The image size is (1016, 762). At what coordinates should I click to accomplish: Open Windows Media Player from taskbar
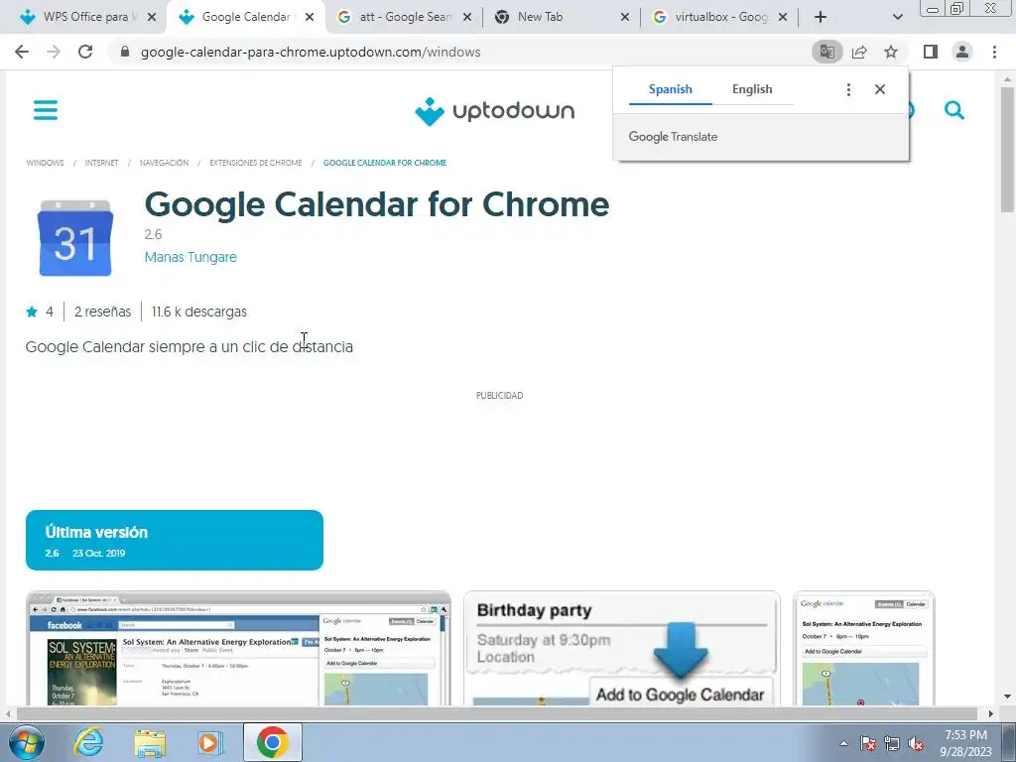210,742
